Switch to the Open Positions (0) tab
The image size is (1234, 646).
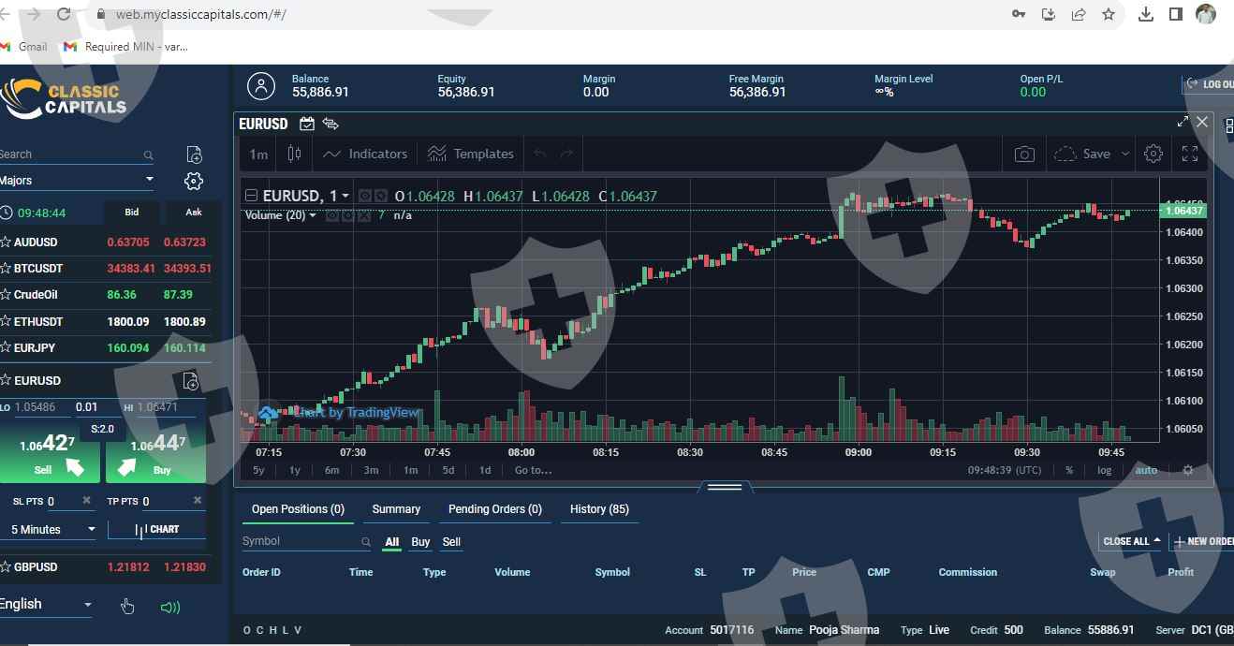tap(298, 509)
